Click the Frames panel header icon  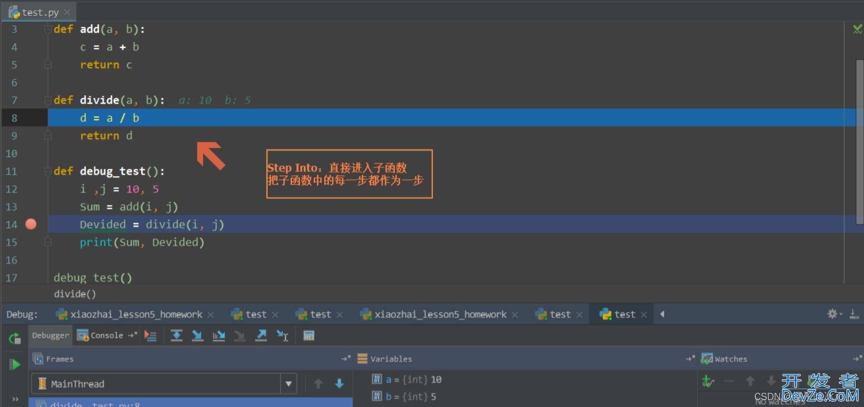pos(38,359)
